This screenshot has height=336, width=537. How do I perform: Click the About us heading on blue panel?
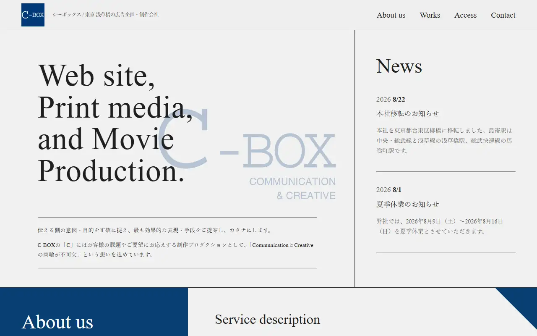[57, 322]
